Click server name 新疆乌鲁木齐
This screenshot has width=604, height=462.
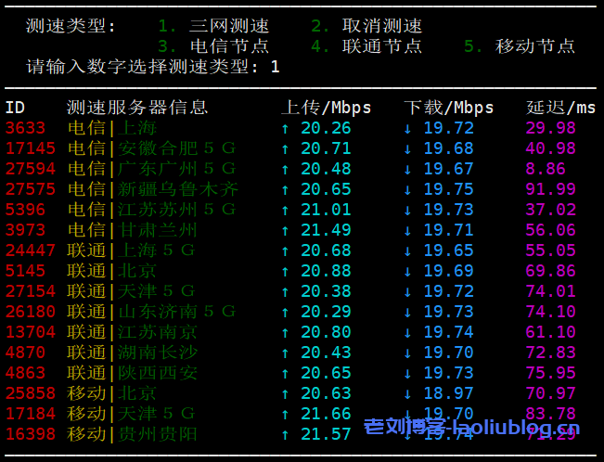pos(177,189)
